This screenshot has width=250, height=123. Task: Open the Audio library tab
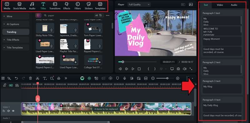click(x=32, y=6)
